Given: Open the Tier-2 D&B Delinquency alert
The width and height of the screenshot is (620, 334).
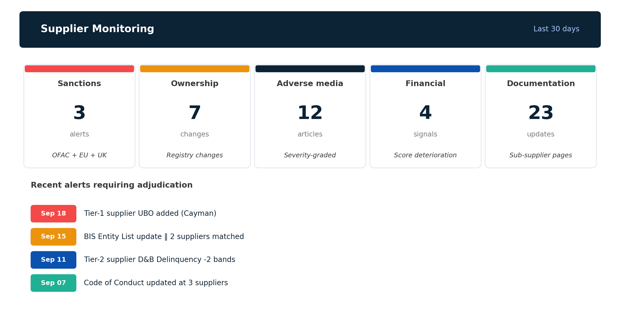Looking at the screenshot, I should (159, 259).
